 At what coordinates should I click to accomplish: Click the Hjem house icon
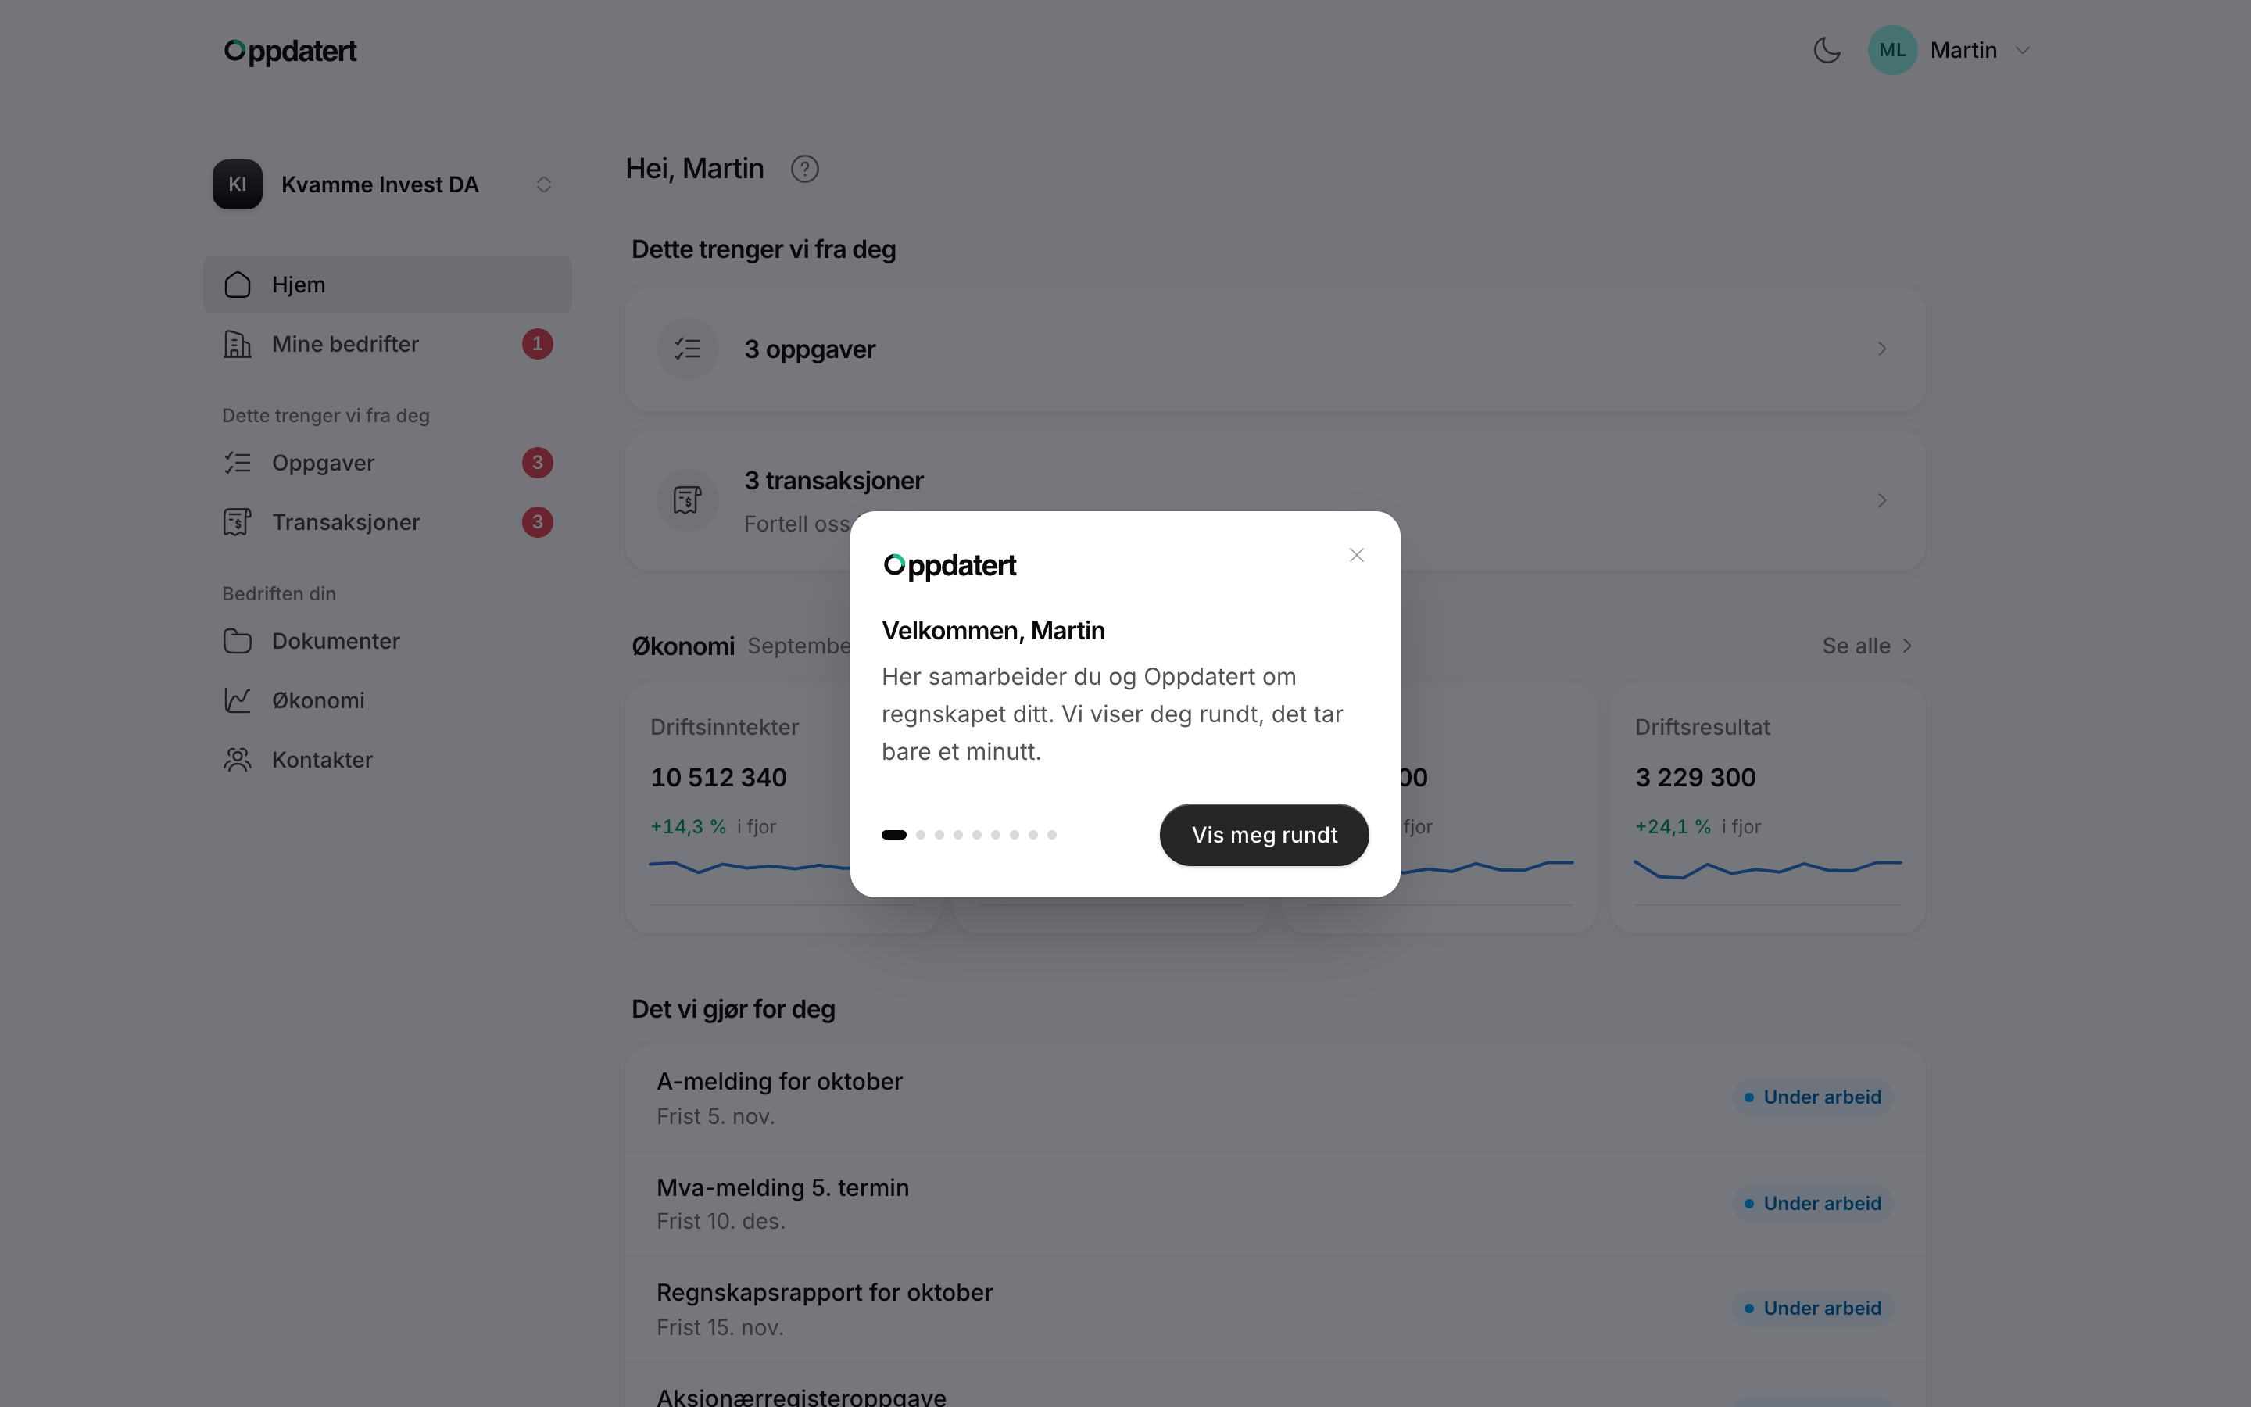pos(237,285)
